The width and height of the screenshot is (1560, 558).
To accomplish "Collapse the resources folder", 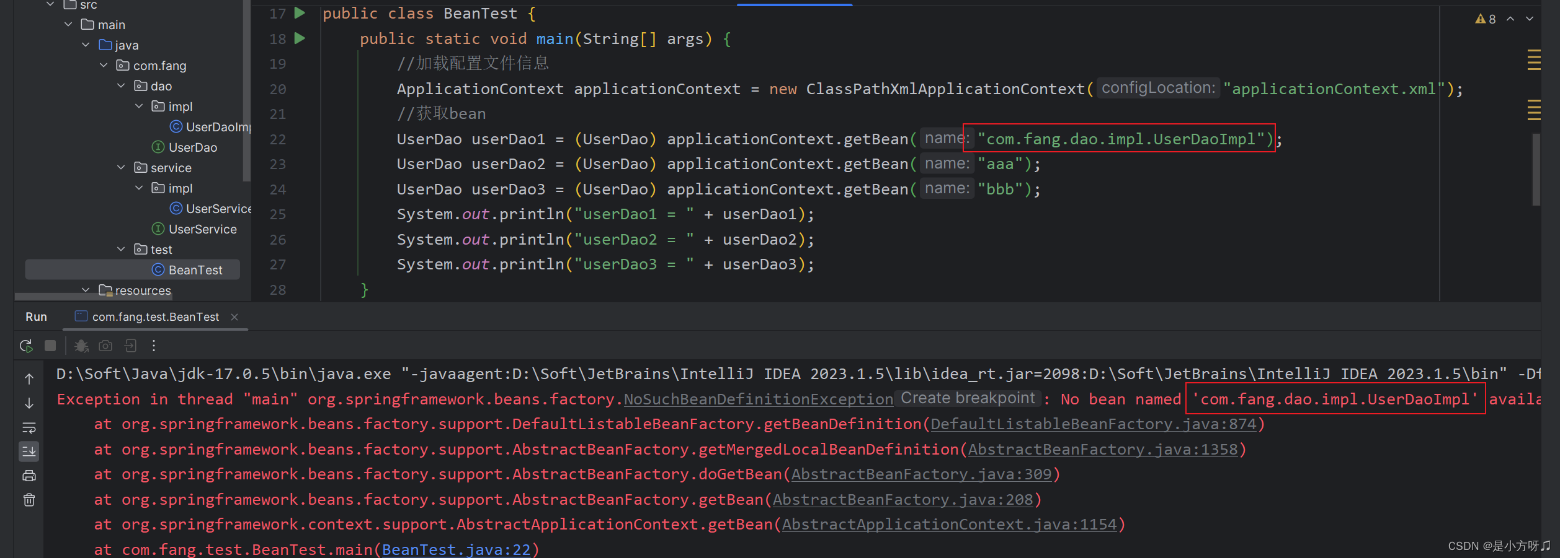I will pos(86,290).
